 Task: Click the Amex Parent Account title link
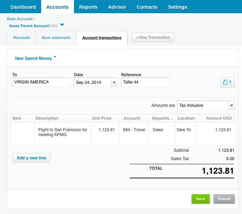point(29,26)
